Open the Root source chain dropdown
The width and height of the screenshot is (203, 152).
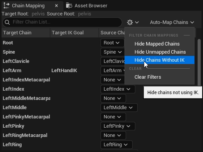[x=113, y=43]
